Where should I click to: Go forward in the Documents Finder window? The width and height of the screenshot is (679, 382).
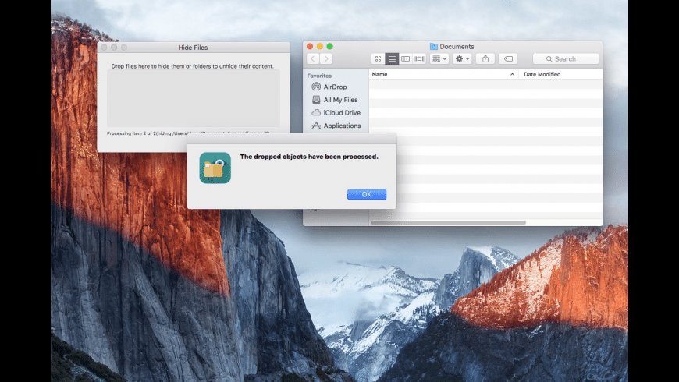point(326,58)
